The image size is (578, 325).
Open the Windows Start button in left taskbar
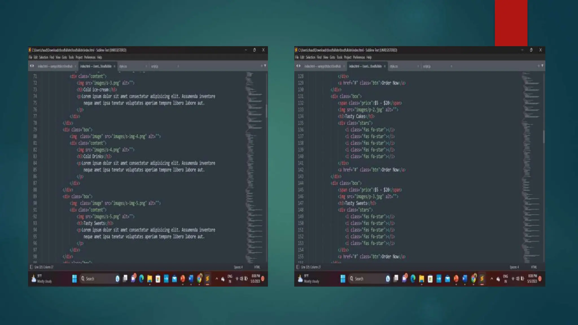74,279
